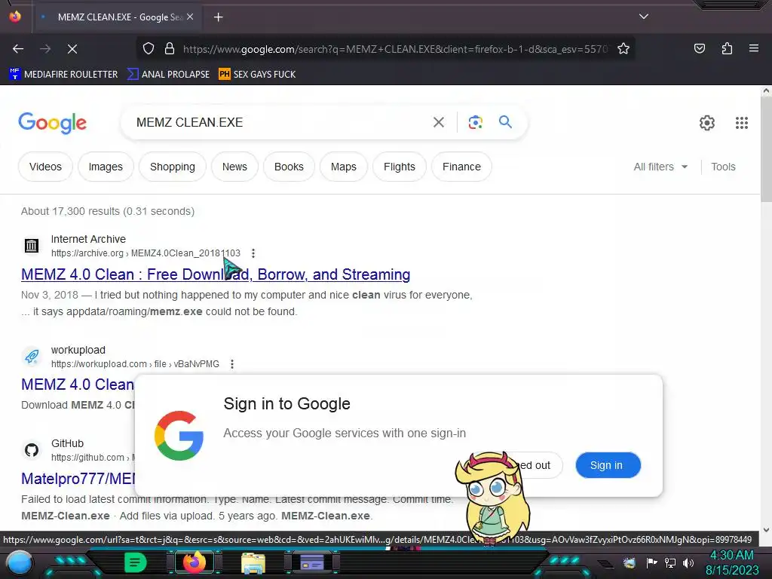Image resolution: width=772 pixels, height=579 pixels.
Task: Switch to News results
Action: point(234,167)
